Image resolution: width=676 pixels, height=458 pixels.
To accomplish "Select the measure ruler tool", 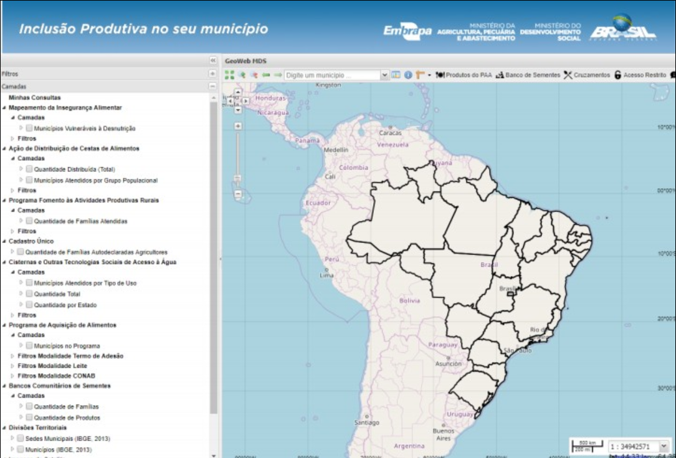I will [421, 75].
